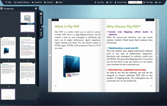This screenshot has width=167, height=106.
Task: Click 'One-time fee, unlimited conversion.' subheading
Action: point(127,70)
